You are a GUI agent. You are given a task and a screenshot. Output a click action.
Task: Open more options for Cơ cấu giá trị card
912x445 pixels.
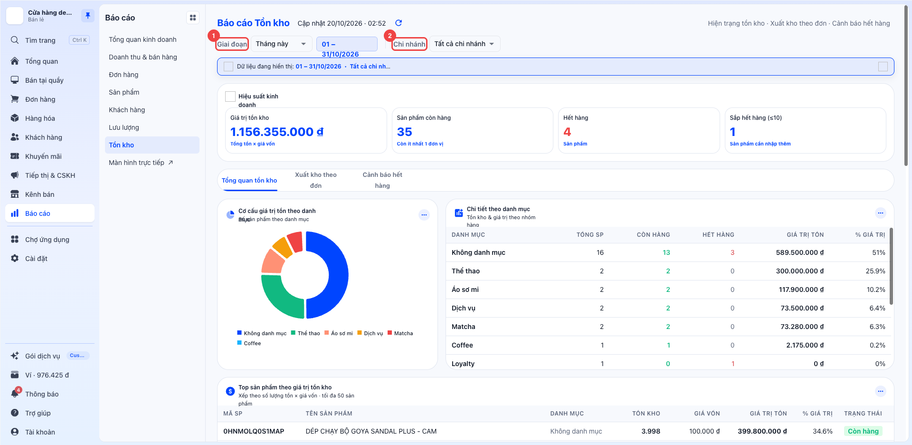(424, 215)
